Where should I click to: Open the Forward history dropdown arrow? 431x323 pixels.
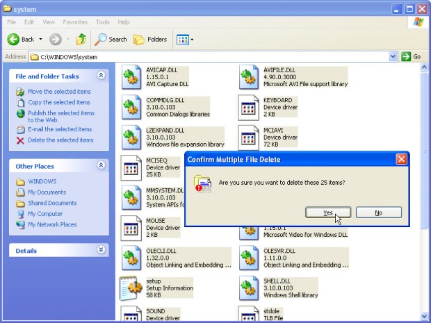coord(68,40)
